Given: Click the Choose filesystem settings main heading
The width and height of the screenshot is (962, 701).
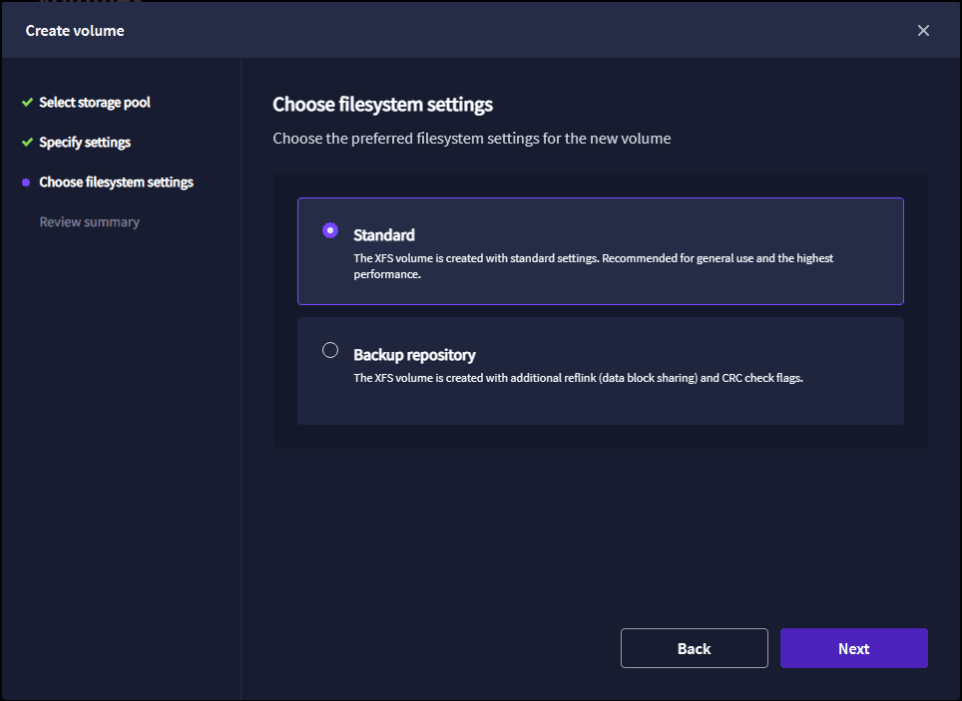Looking at the screenshot, I should tap(382, 105).
